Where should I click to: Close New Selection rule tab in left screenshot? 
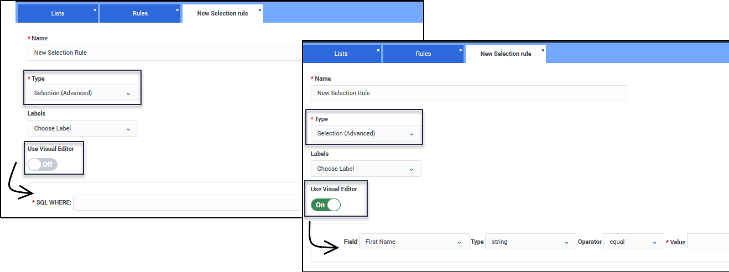260,9
